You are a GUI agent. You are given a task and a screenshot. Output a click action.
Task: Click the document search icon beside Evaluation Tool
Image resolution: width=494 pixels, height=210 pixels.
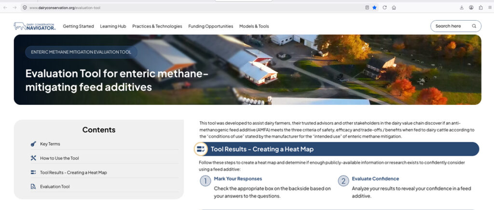tap(33, 186)
